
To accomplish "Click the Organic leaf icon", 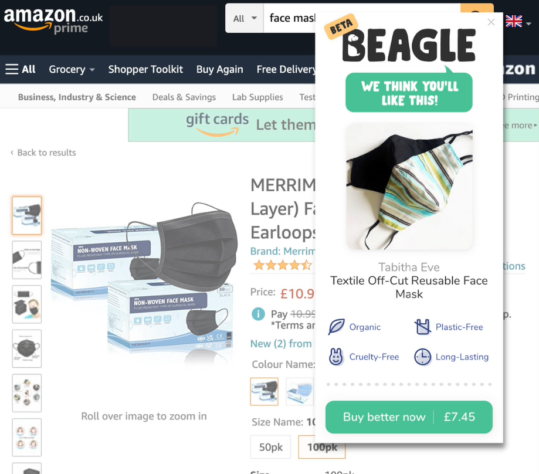I will tap(336, 327).
